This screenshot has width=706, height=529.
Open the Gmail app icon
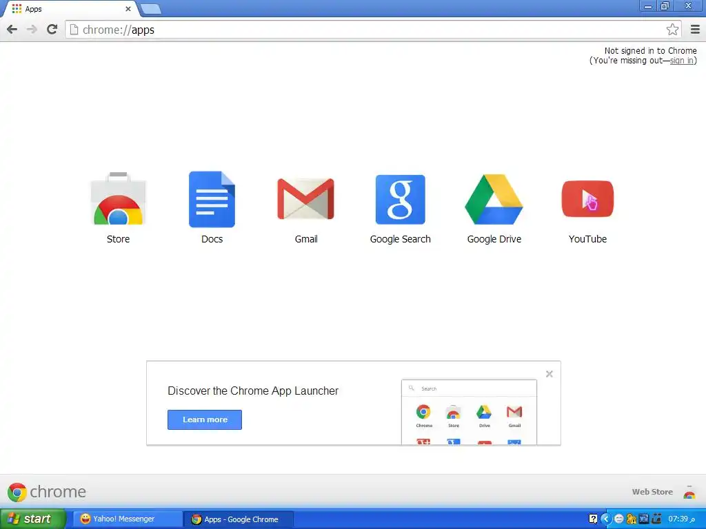coord(305,199)
